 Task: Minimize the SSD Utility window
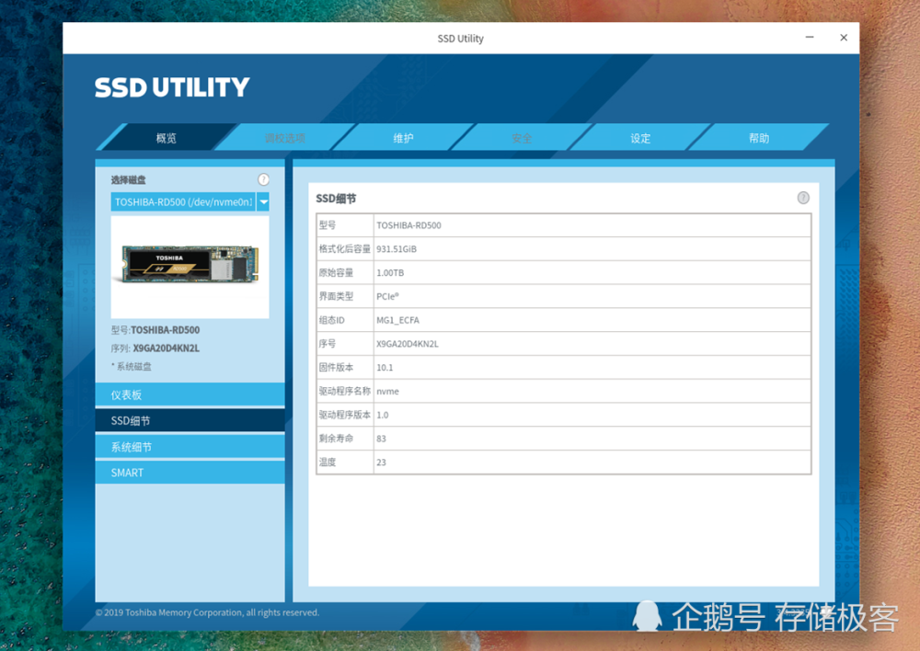tap(810, 38)
